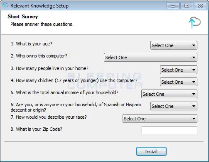
Task: Click the Zip Code text field
Action: 169,130
